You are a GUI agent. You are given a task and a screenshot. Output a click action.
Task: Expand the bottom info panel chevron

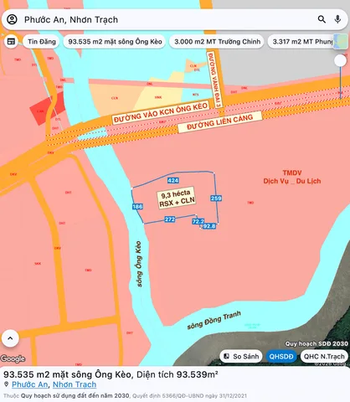(10, 338)
